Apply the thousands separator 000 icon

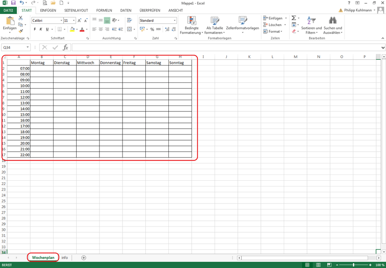click(x=159, y=29)
